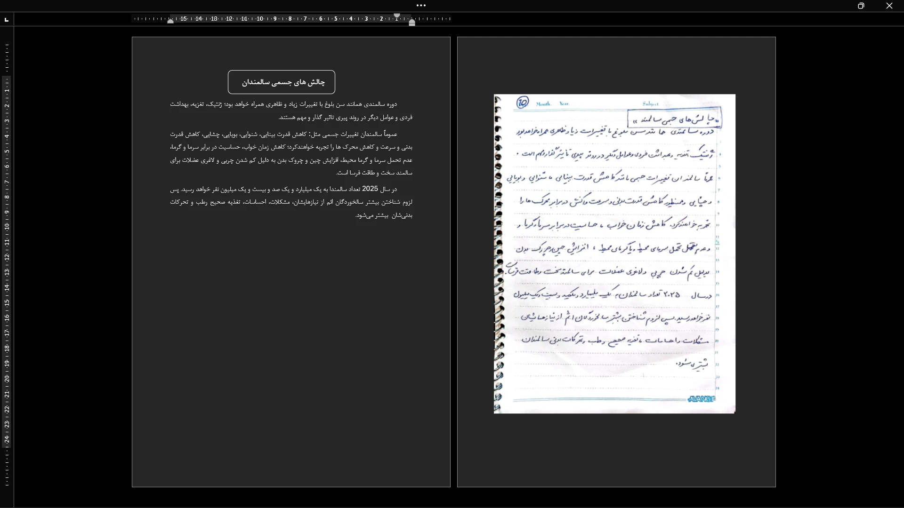Click the restore down window icon

click(861, 6)
